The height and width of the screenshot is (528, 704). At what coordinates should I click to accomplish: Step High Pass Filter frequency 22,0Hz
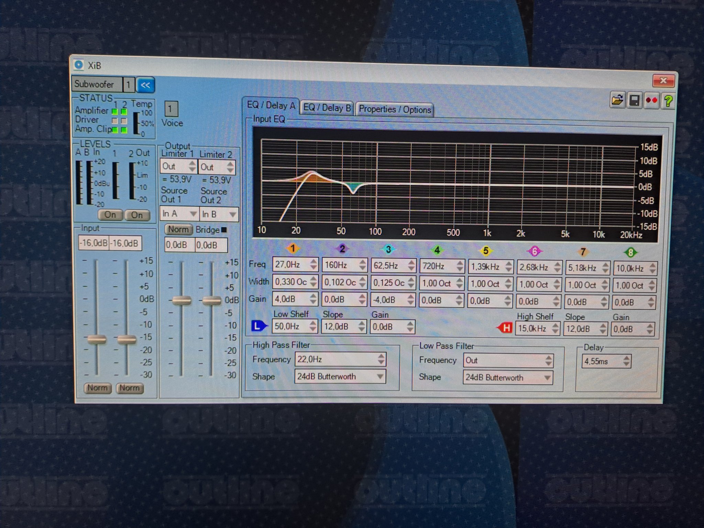coord(381,360)
